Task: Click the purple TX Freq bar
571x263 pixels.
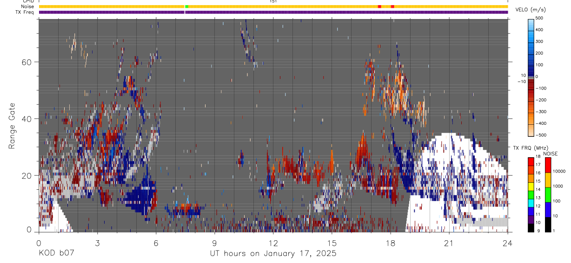Action: point(273,12)
